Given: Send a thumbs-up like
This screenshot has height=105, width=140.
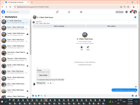Looking at the screenshot, I should coord(136,96).
